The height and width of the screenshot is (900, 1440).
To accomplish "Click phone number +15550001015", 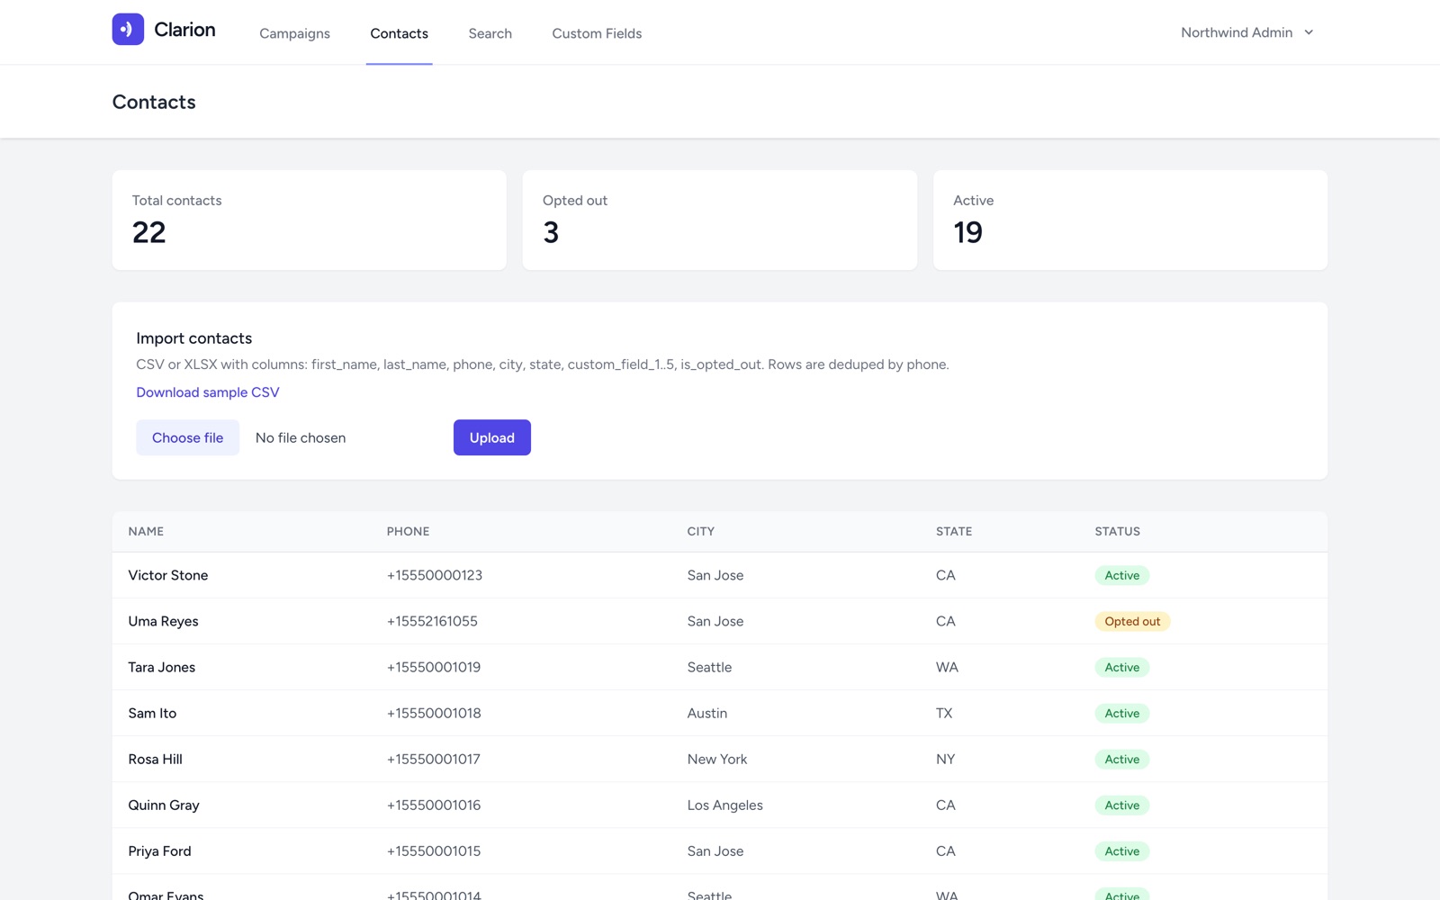I will click(434, 850).
